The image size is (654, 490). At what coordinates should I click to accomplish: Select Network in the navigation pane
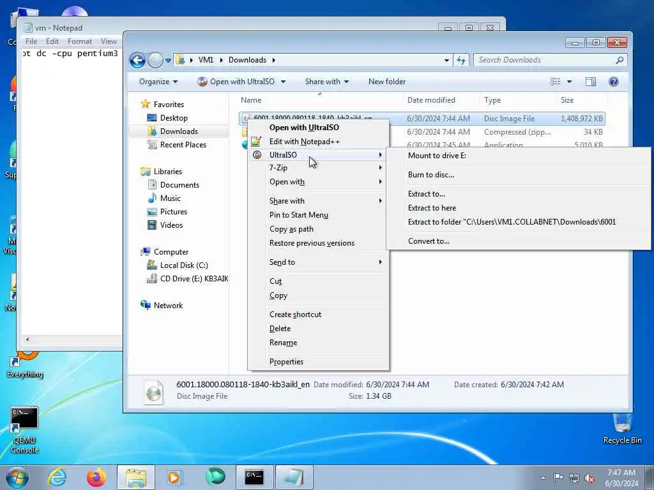[x=168, y=306]
